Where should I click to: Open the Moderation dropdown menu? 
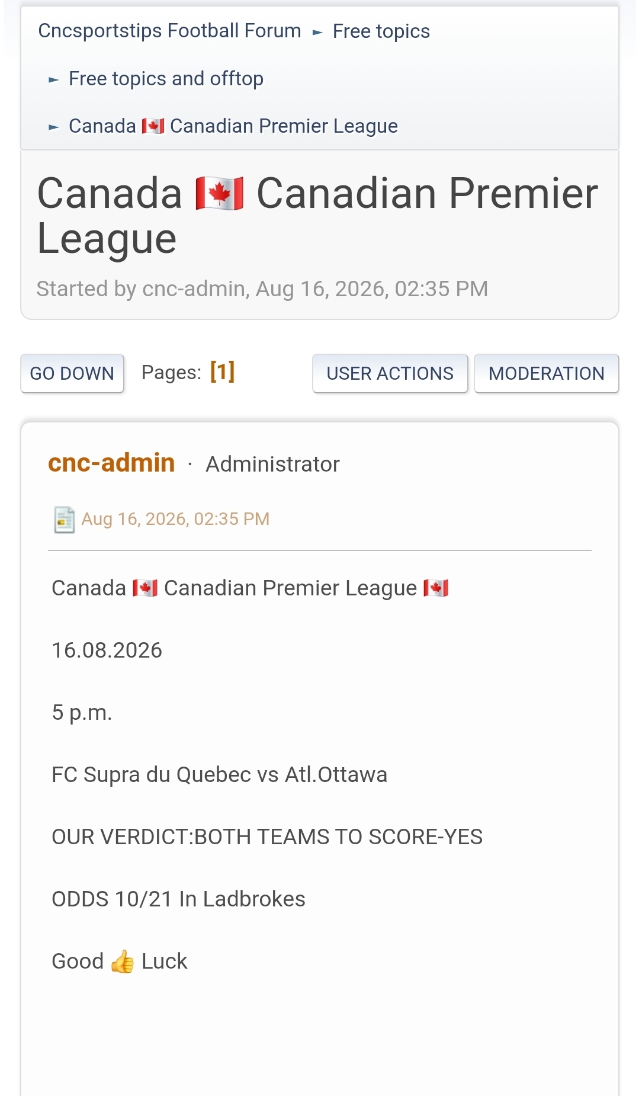pos(547,373)
